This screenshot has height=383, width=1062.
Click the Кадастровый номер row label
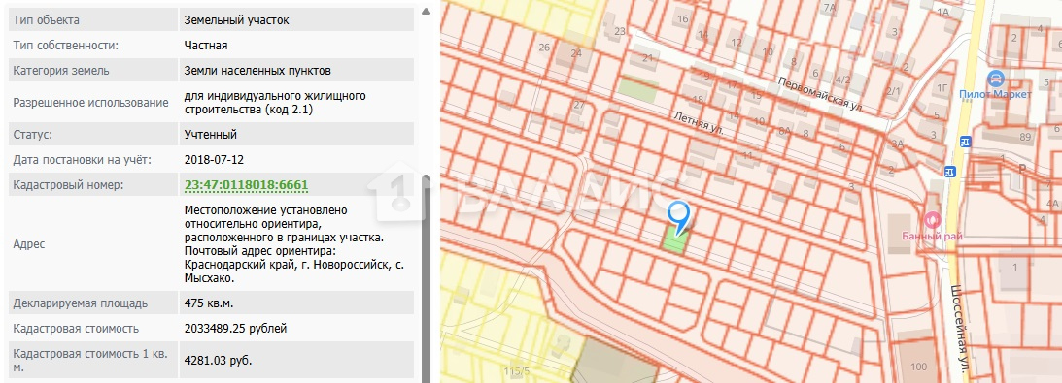[x=68, y=185]
